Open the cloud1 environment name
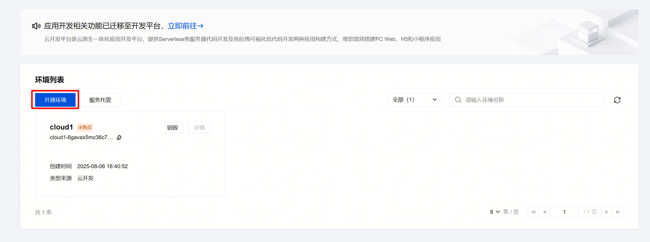This screenshot has height=242, width=650. tap(62, 127)
